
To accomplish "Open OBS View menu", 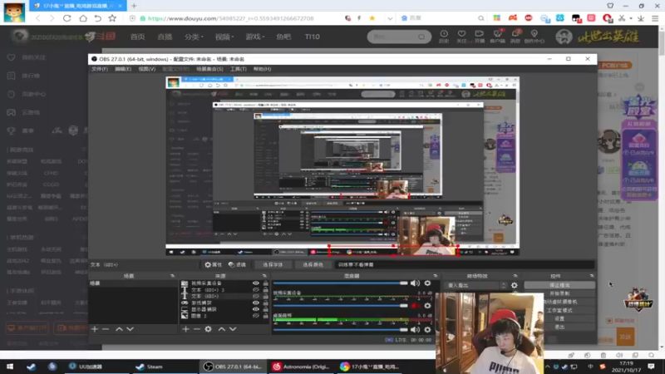I will pos(147,69).
